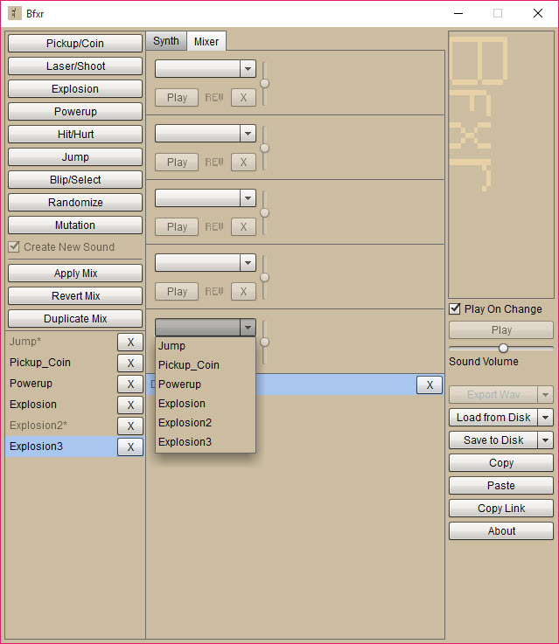Image resolution: width=559 pixels, height=644 pixels.
Task: Select the Mixer tab
Action: pyautogui.click(x=206, y=41)
